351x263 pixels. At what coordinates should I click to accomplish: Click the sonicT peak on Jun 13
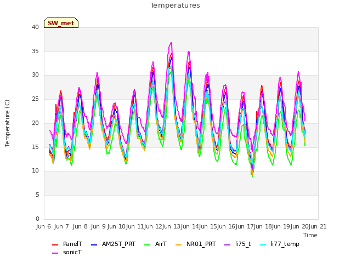coord(189,52)
